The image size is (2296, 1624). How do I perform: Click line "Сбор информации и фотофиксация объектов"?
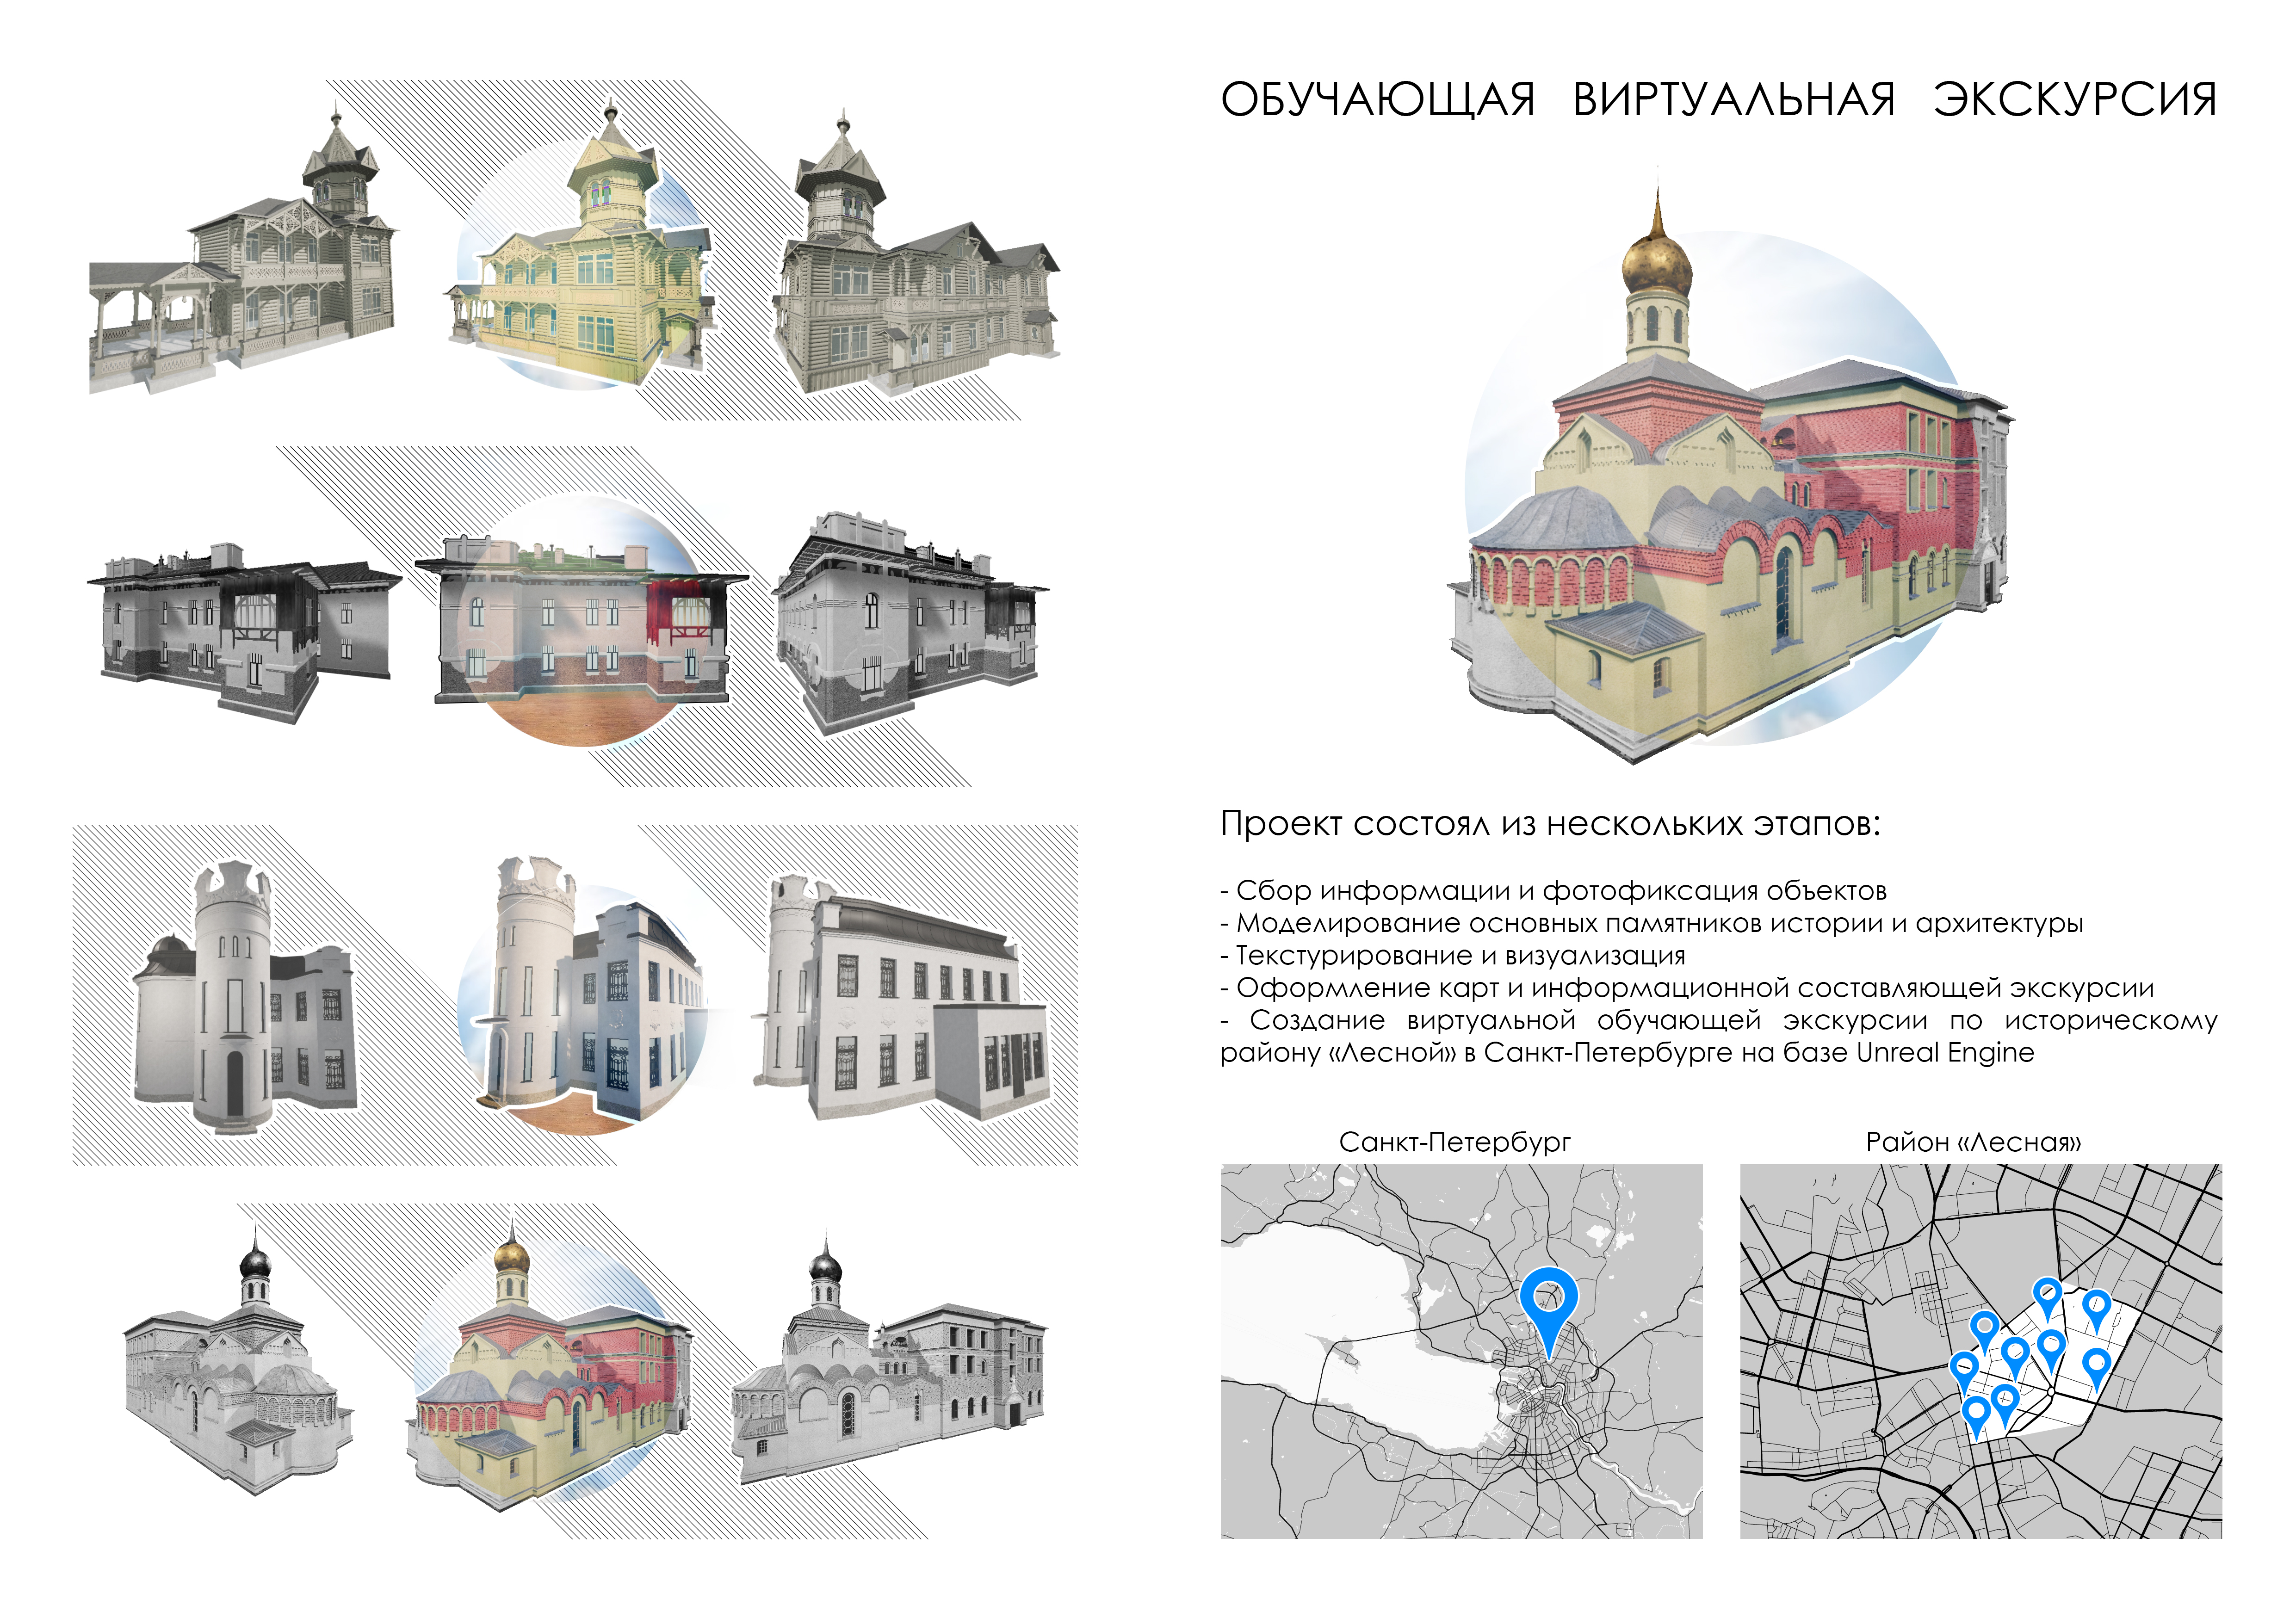(x=1561, y=890)
